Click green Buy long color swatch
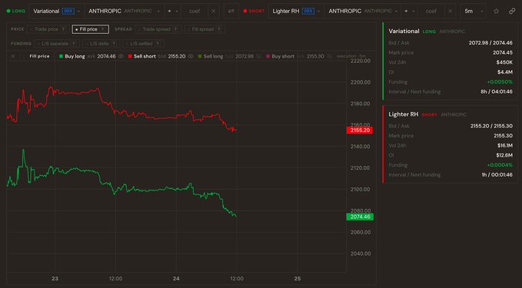Image resolution: width=522 pixels, height=288 pixels. point(61,56)
